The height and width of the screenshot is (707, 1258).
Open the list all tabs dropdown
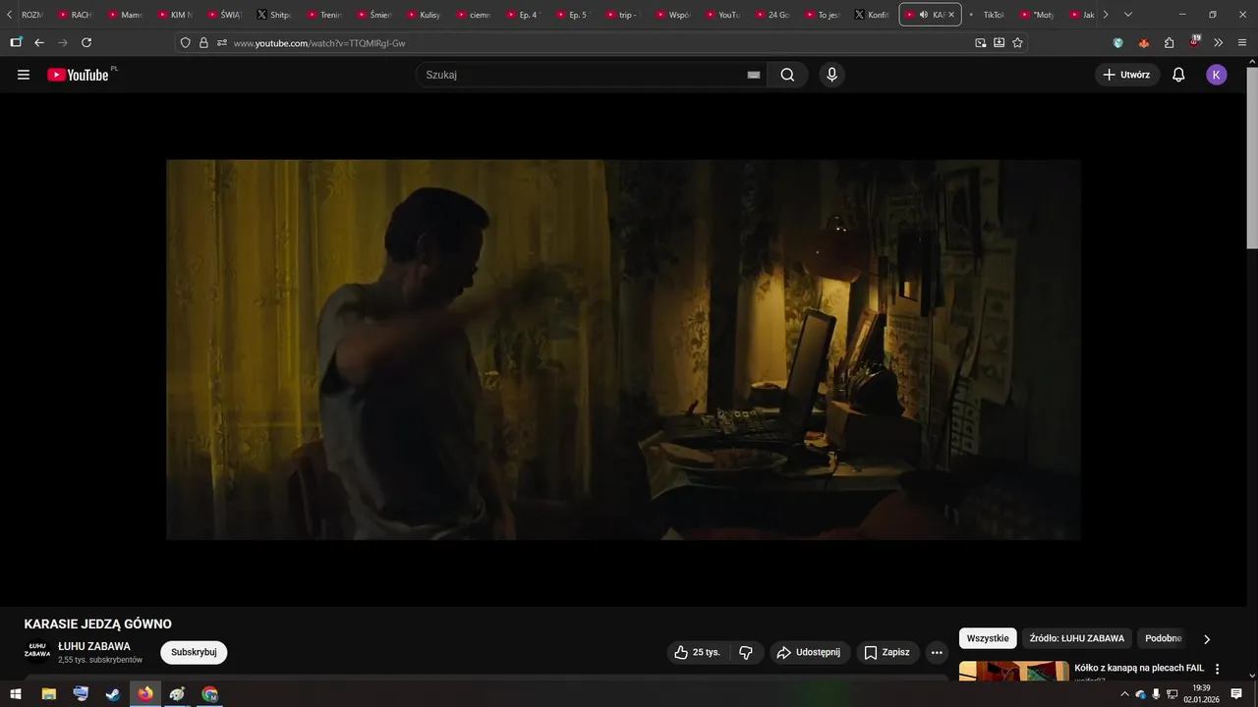1127,15
